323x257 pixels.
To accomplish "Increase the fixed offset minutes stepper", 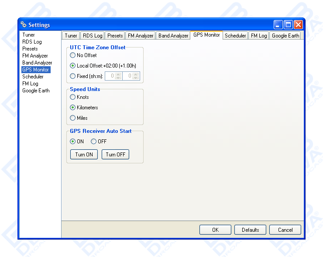I will pyautogui.click(x=136, y=74).
